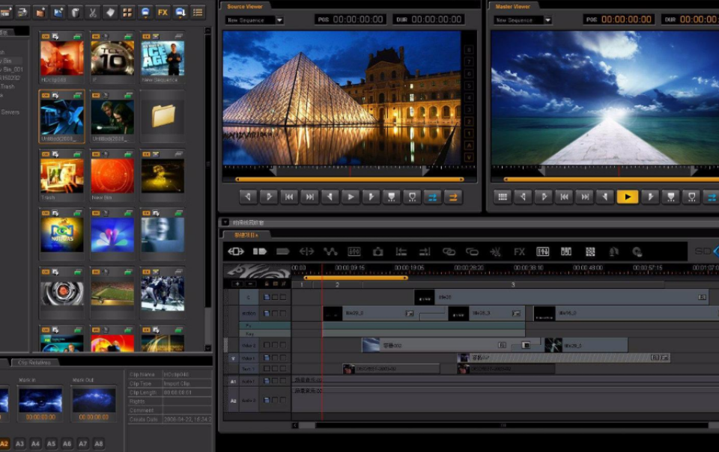The width and height of the screenshot is (719, 452).
Task: Click the keyframe curve icon in timeline toolbar
Action: (x=330, y=251)
